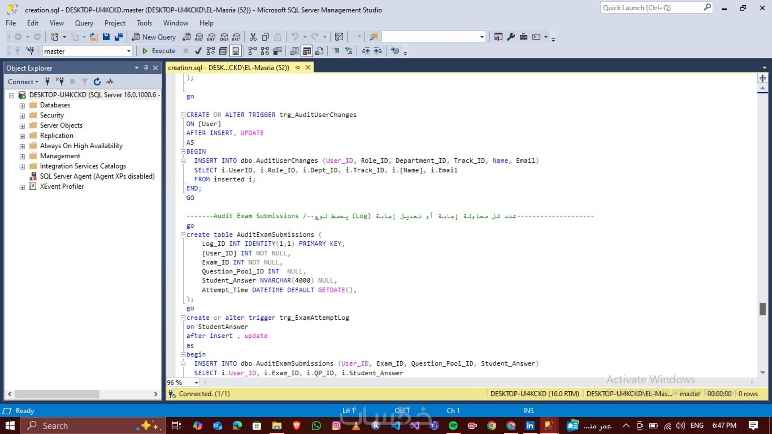Open the Edit menu

coord(33,23)
